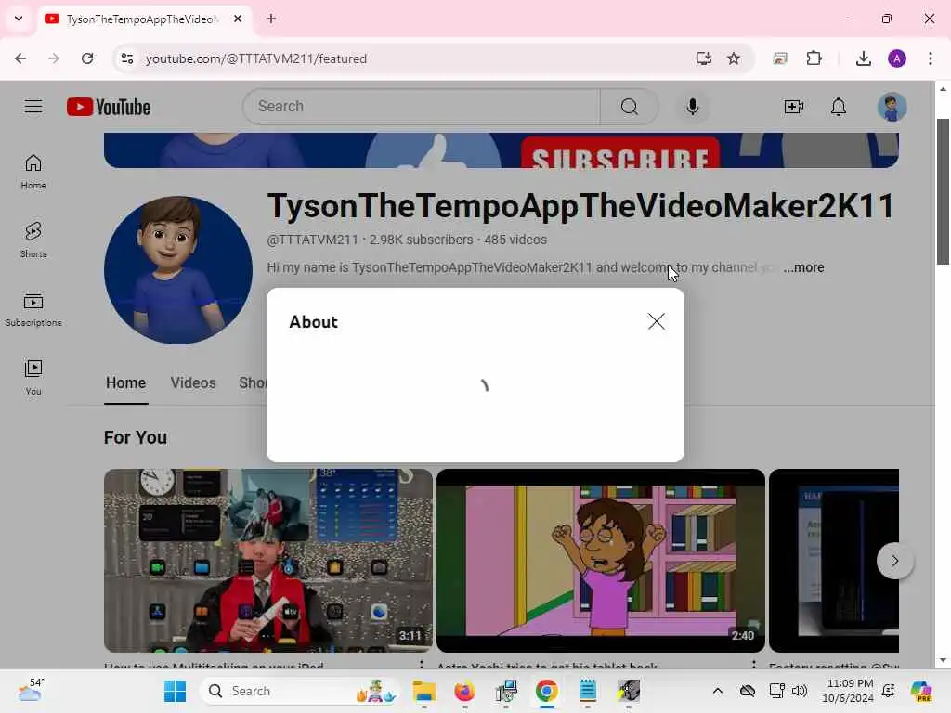
Task: Open the clock showing 11:09 PM
Action: 848,691
